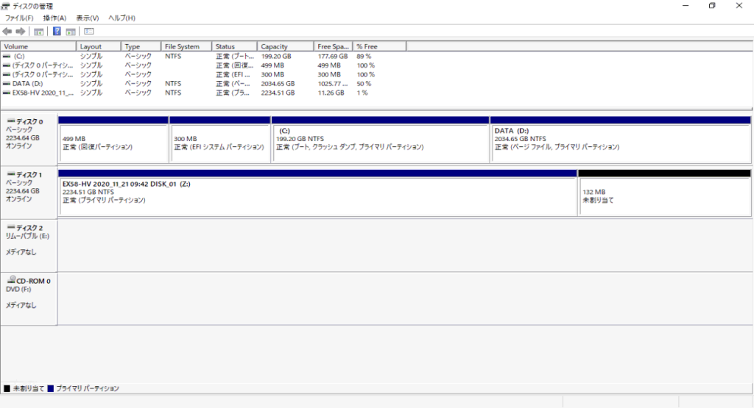Viewport: 754px width, 408px height.
Task: Open the 操作(A) menu
Action: 54,18
